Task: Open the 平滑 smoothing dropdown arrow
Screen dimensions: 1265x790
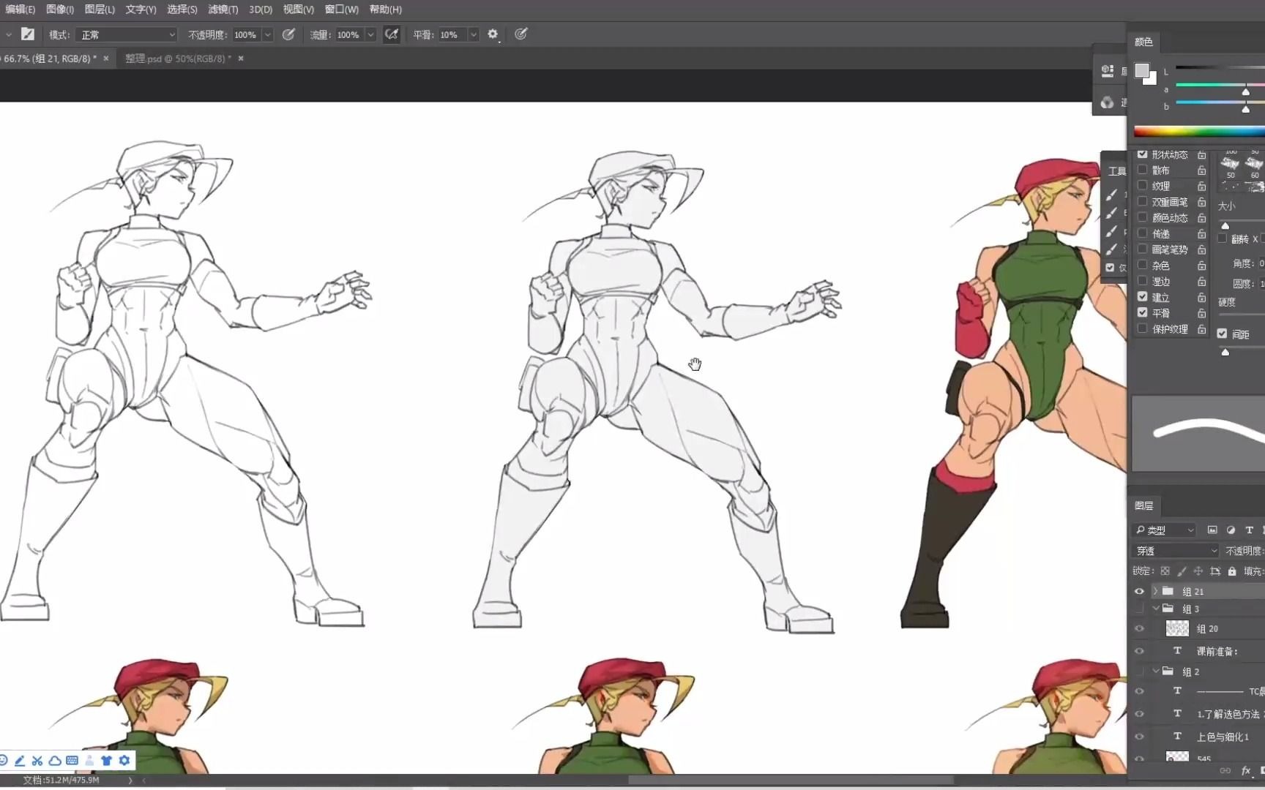Action: [474, 34]
